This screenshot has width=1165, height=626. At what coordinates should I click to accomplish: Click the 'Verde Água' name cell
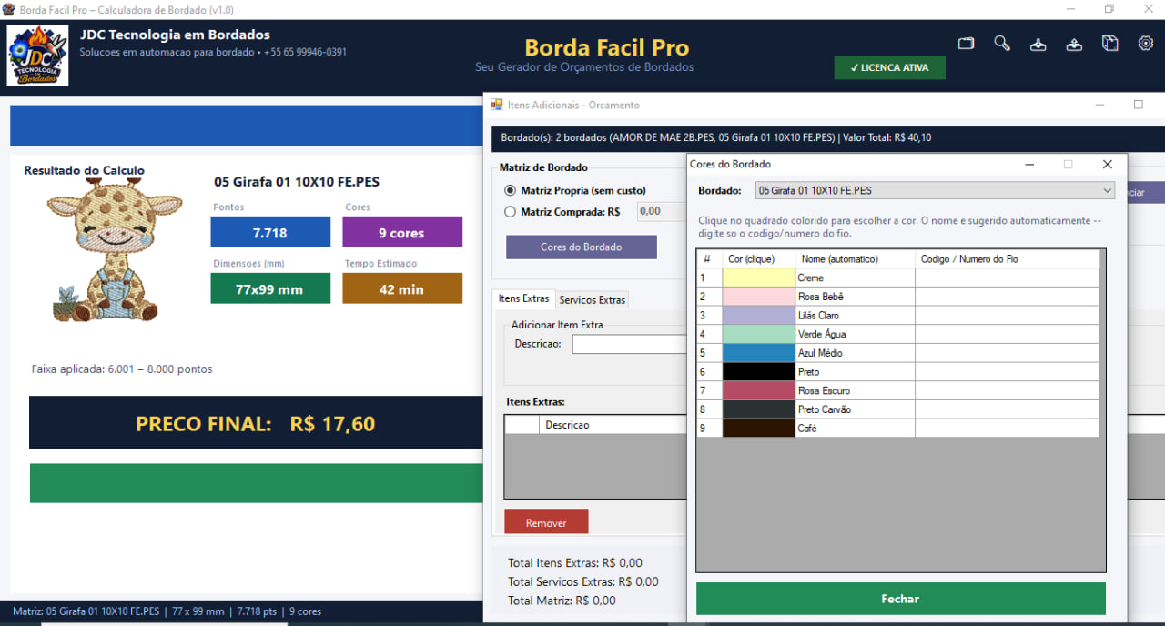(855, 334)
